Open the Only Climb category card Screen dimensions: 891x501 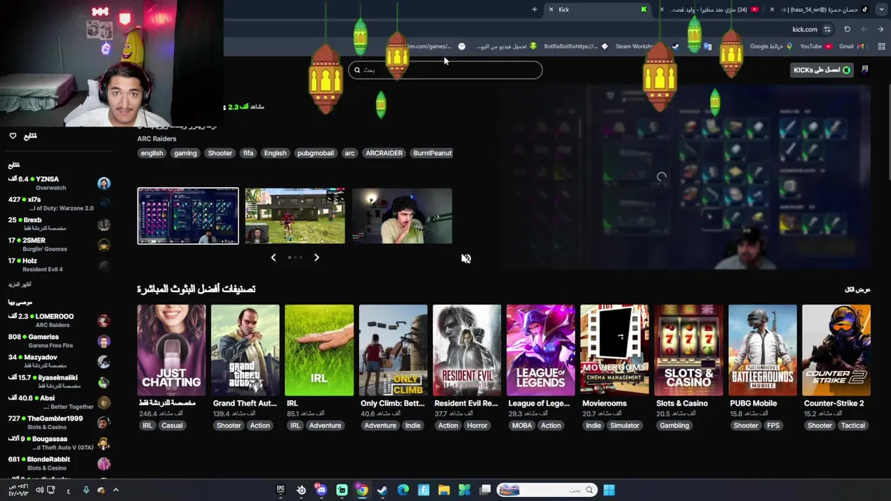(393, 350)
